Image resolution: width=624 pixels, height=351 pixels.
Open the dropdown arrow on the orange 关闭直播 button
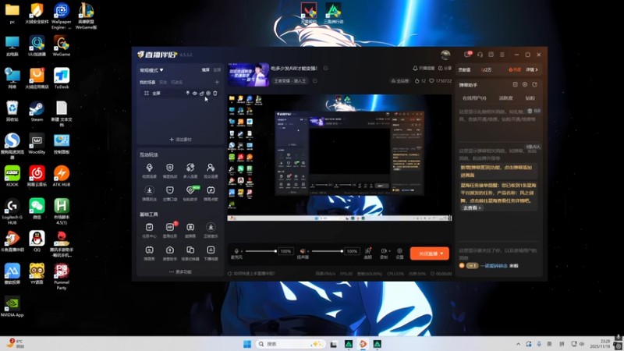pyautogui.click(x=441, y=253)
